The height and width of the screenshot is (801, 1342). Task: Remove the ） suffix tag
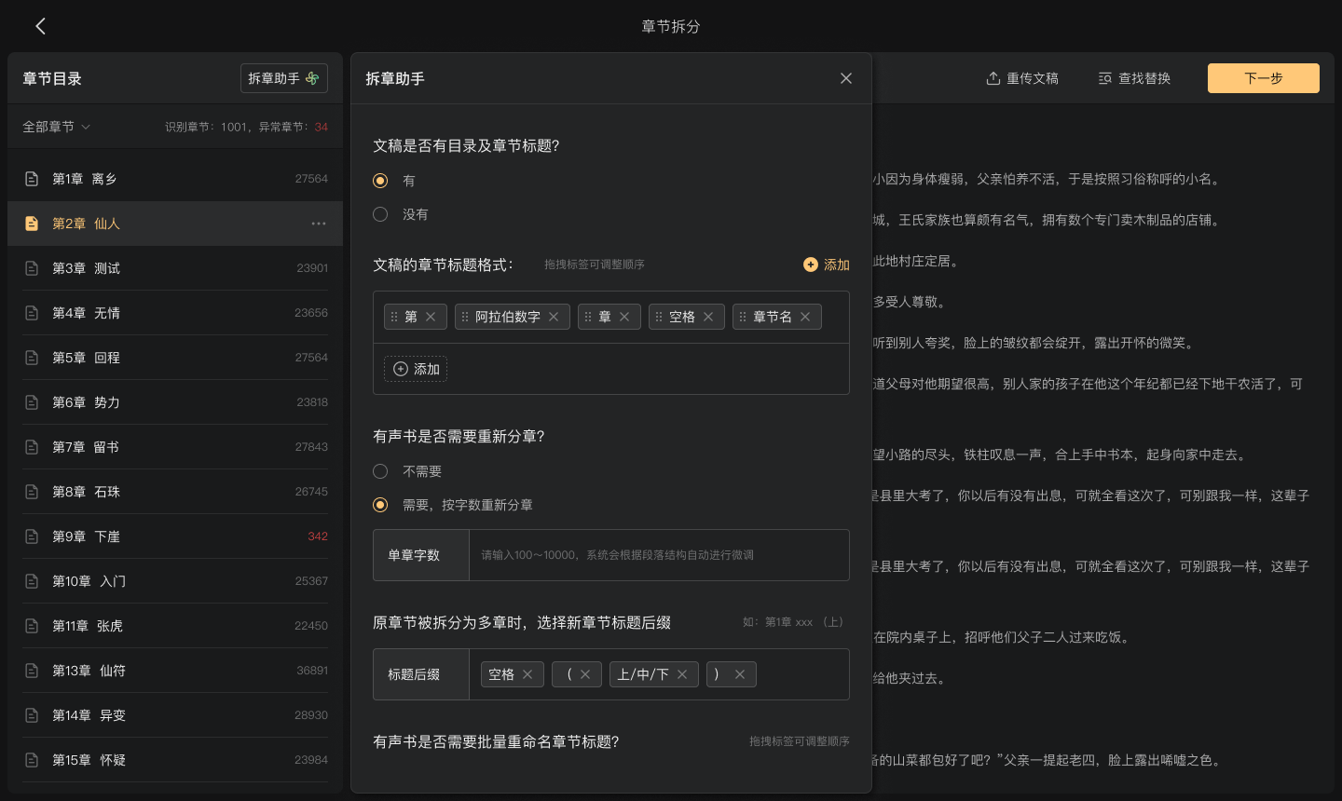pos(740,674)
